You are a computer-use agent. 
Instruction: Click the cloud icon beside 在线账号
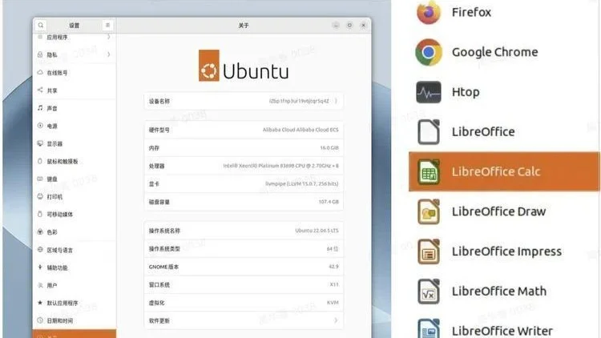[x=40, y=72]
